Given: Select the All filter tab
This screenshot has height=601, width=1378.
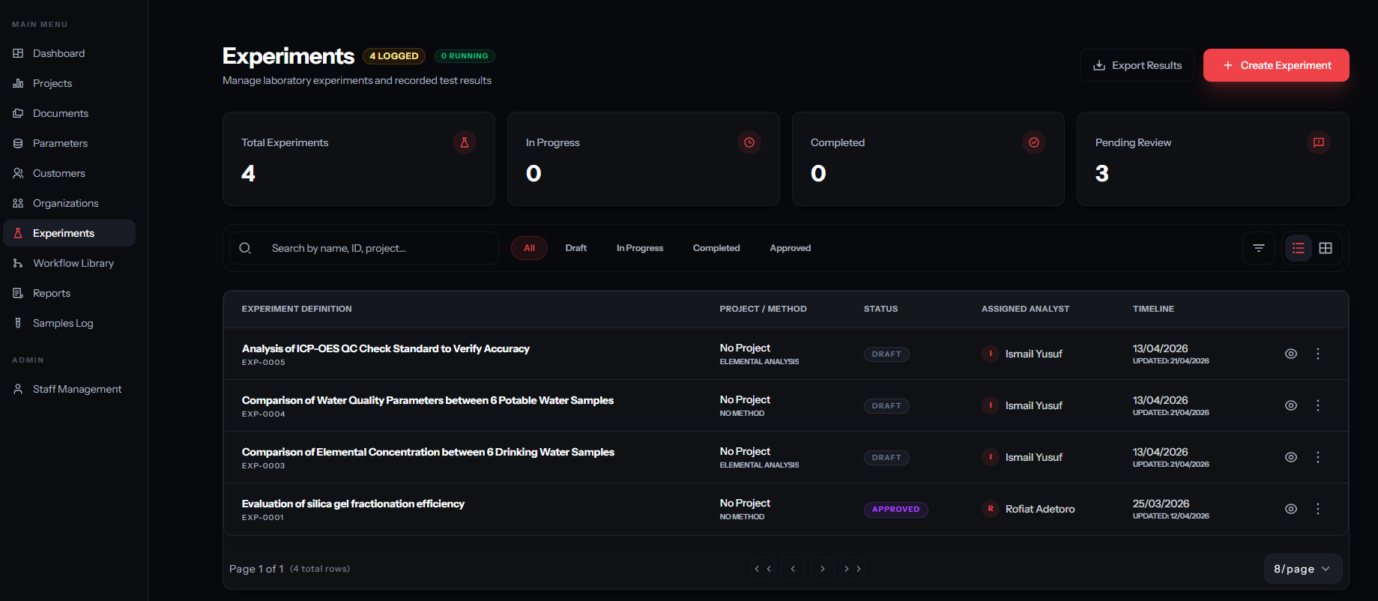Looking at the screenshot, I should click(529, 248).
